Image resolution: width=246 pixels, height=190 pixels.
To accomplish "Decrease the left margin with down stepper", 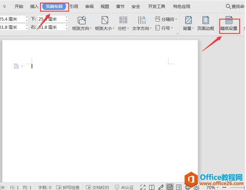I will (27, 29).
